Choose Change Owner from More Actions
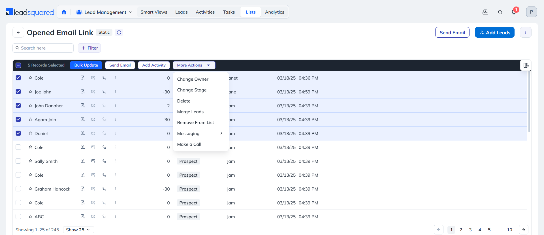This screenshot has width=544, height=235. (200, 79)
